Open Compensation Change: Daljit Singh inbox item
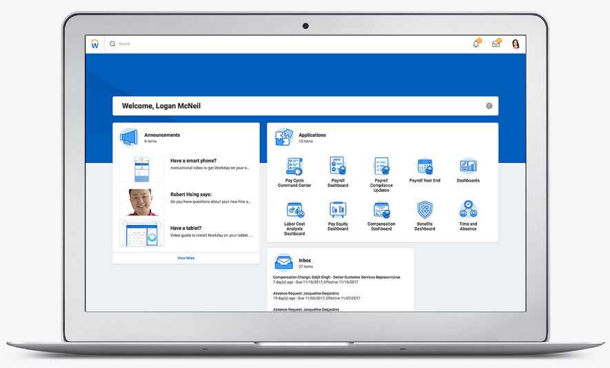 tap(336, 277)
